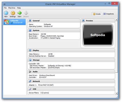Click the Name value Softpedia in General

[x=47, y=24]
